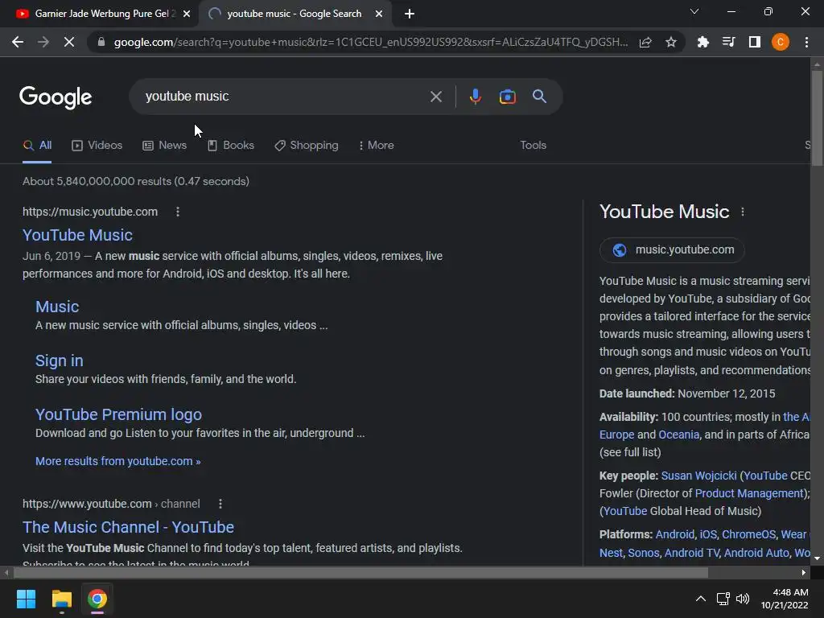Click the Google logo
This screenshot has width=824, height=618.
pyautogui.click(x=56, y=97)
